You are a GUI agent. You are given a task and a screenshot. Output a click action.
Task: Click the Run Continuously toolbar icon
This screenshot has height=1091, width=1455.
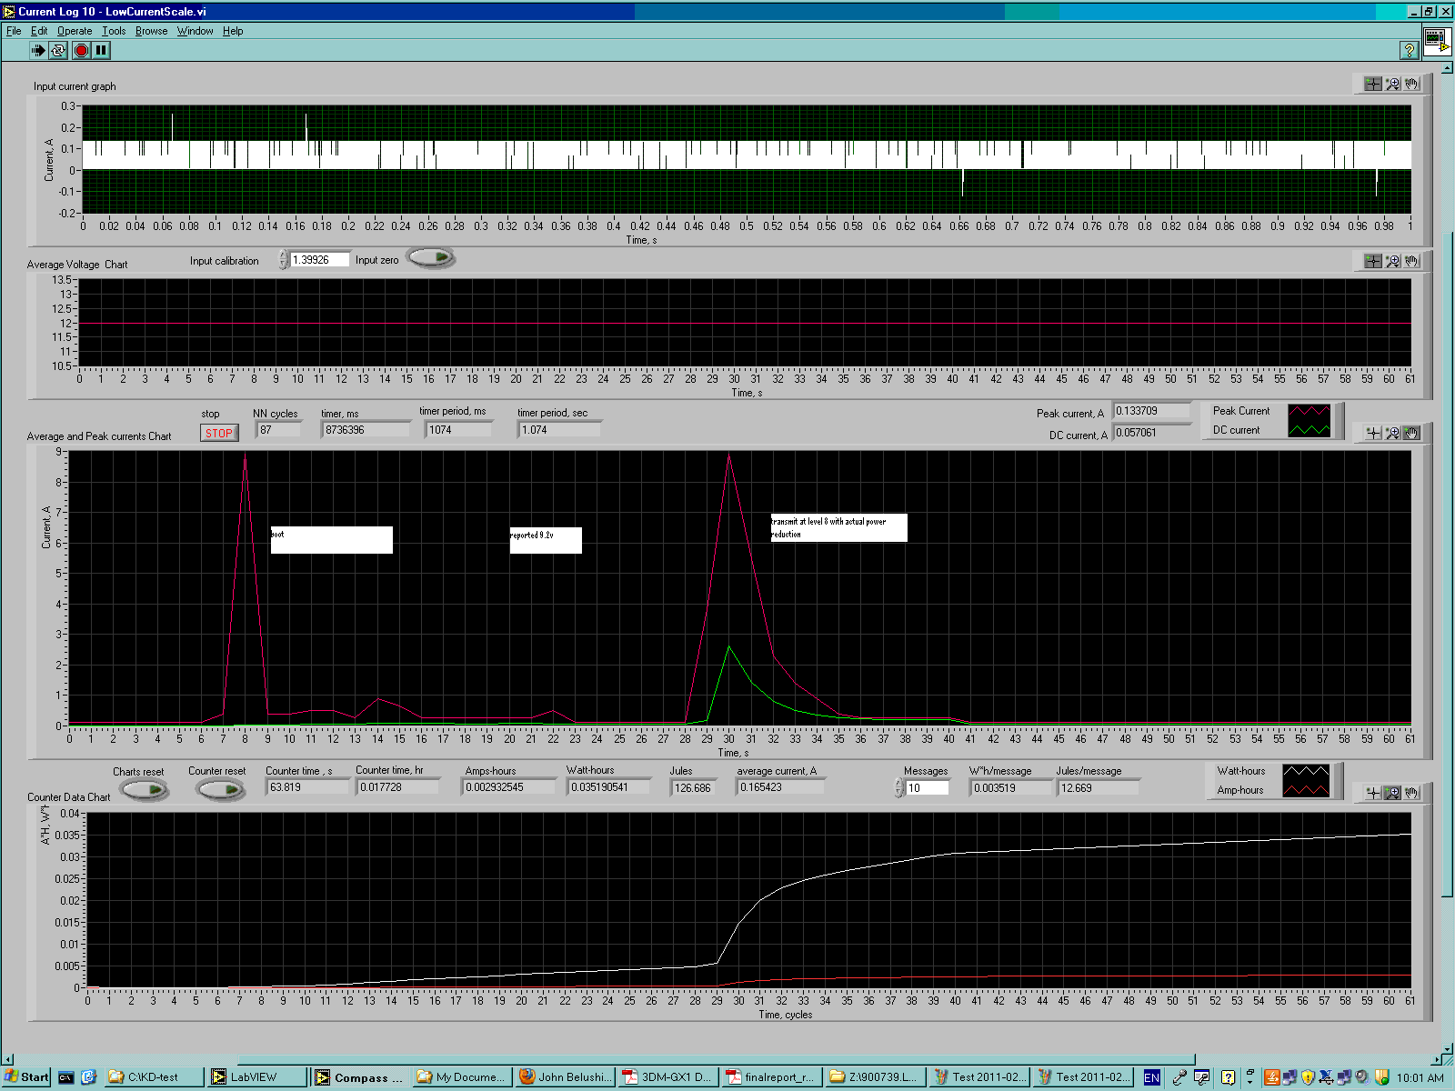(x=58, y=51)
